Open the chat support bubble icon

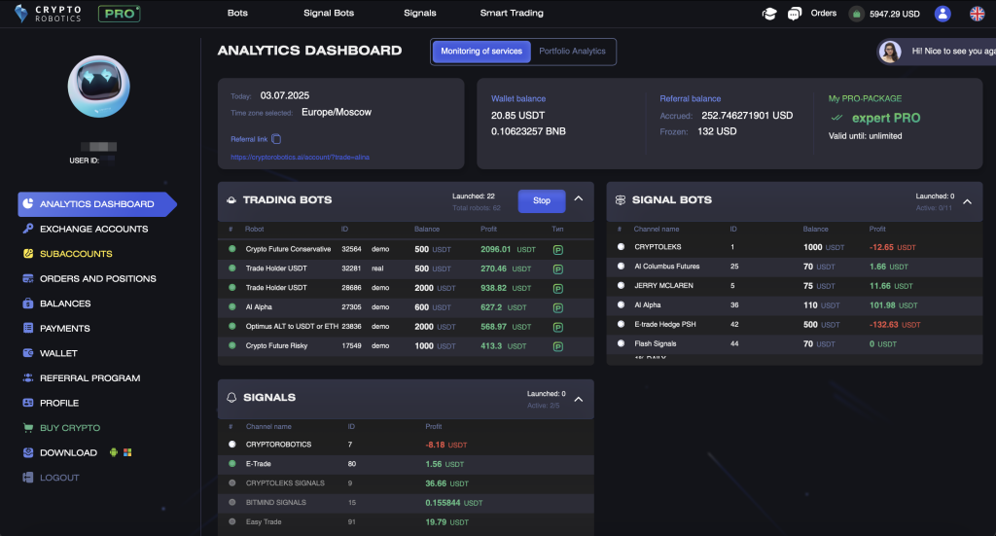(794, 14)
